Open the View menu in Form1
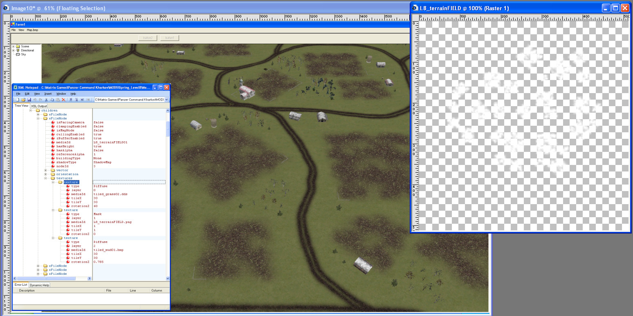The height and width of the screenshot is (316, 633). pyautogui.click(x=21, y=30)
